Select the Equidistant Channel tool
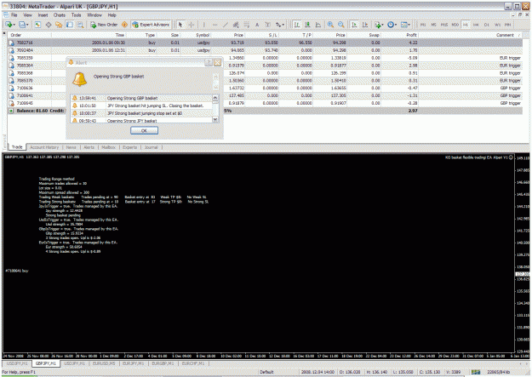Viewport: 532px width, 377px height. click(x=236, y=25)
